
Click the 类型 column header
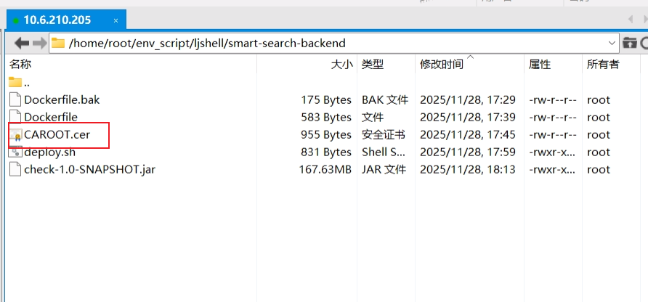(373, 65)
